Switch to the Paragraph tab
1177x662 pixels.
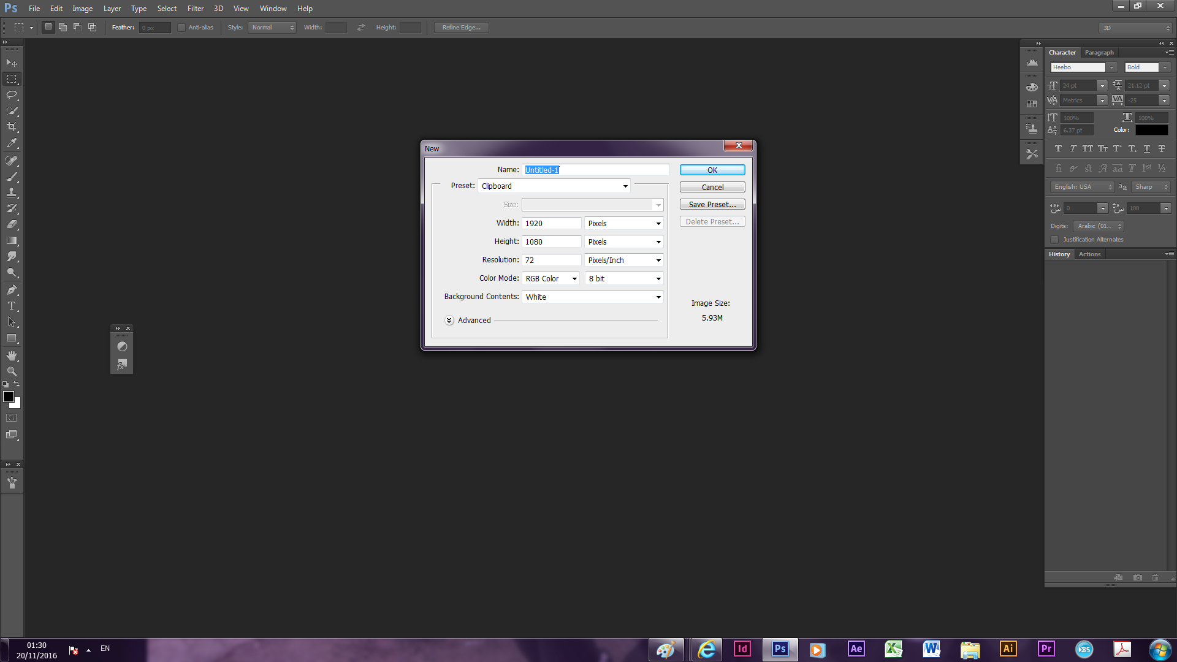(x=1099, y=53)
